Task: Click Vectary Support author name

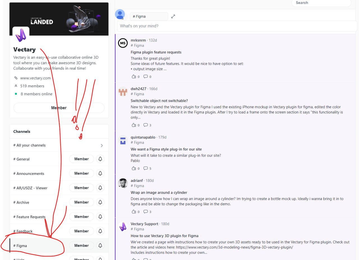Action: 144,224
